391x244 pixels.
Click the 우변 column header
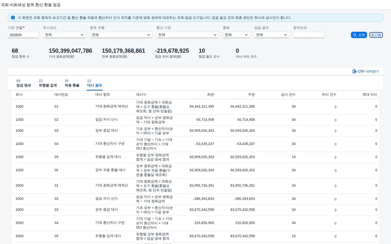(x=251, y=95)
